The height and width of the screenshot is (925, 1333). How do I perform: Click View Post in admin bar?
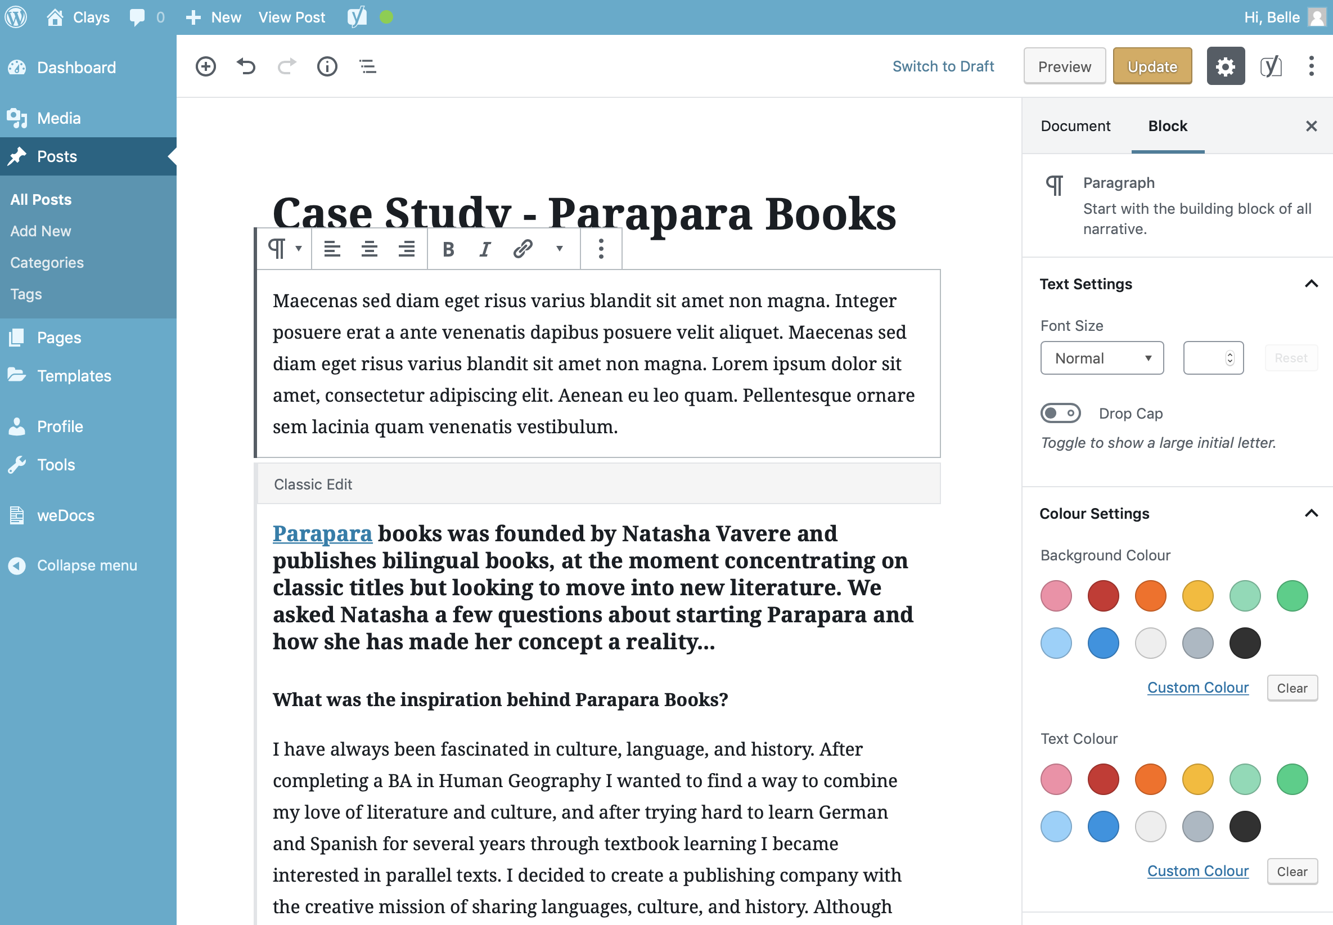click(291, 17)
